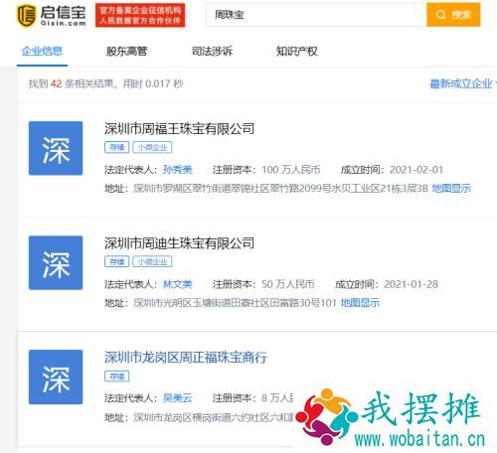The height and width of the screenshot is (453, 497).
Task: Click the establishment date 2021-02-01
Action: 416,170
